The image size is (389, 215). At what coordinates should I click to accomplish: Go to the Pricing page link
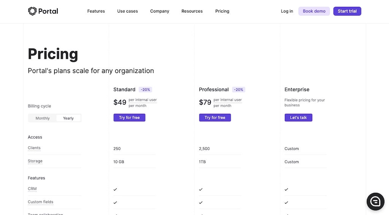(222, 11)
